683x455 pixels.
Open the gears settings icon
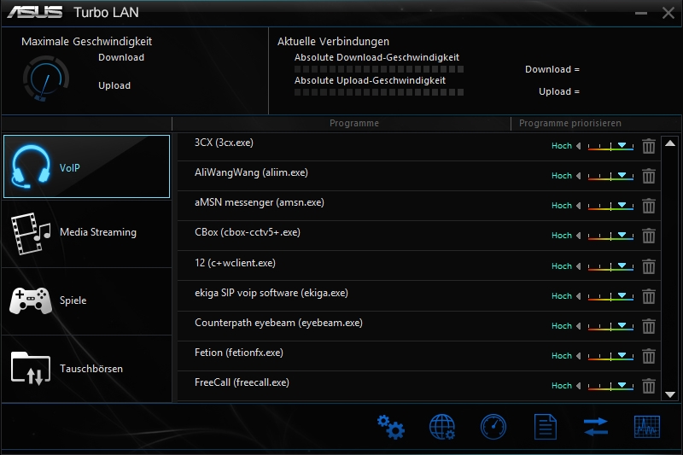coord(391,427)
